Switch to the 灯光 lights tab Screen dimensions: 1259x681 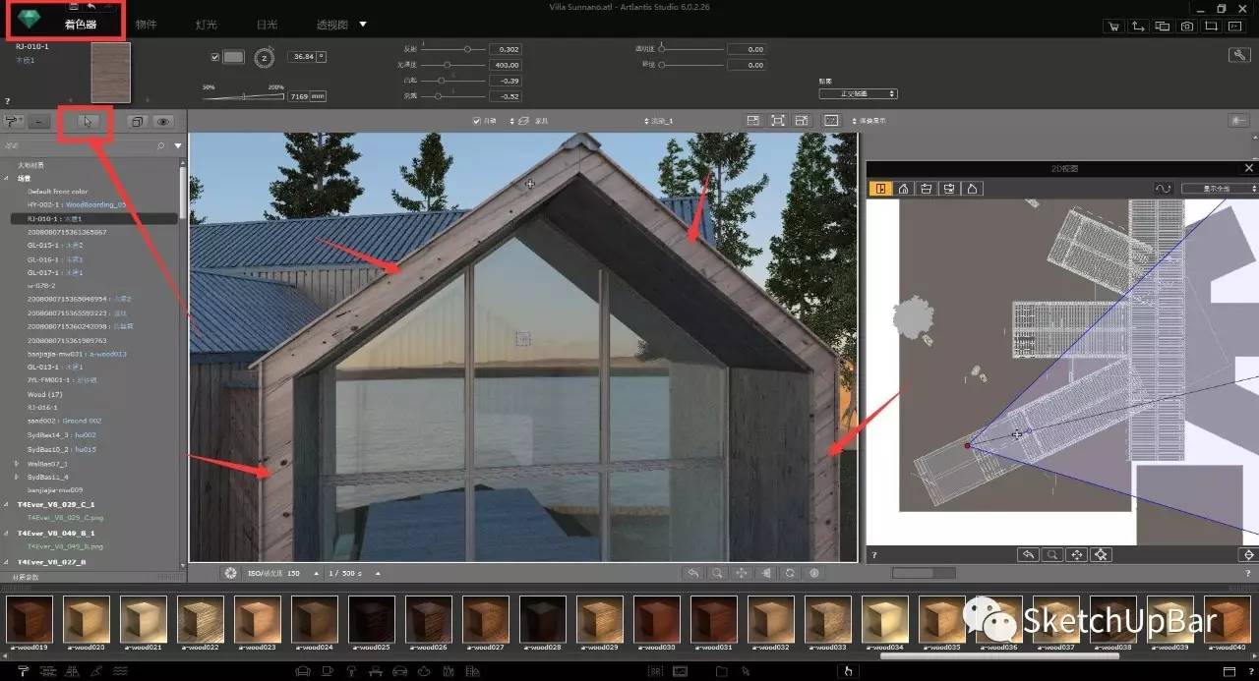[206, 24]
